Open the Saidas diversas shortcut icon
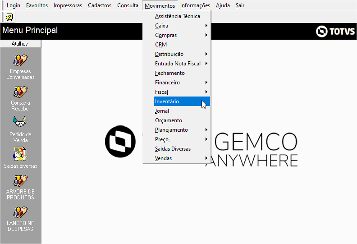 (20, 154)
